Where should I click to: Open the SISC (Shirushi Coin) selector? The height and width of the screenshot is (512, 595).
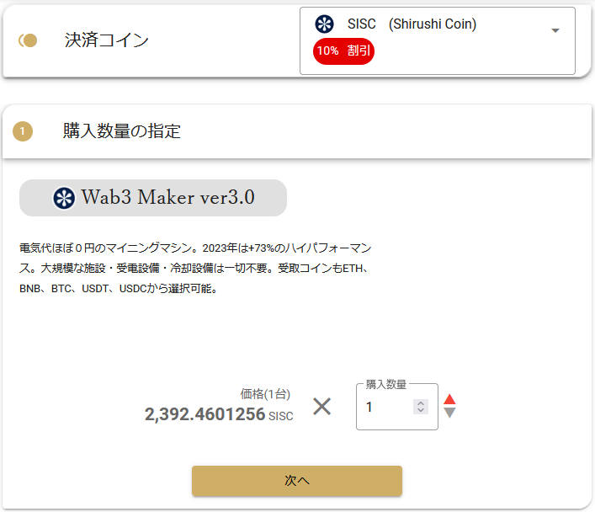437,40
